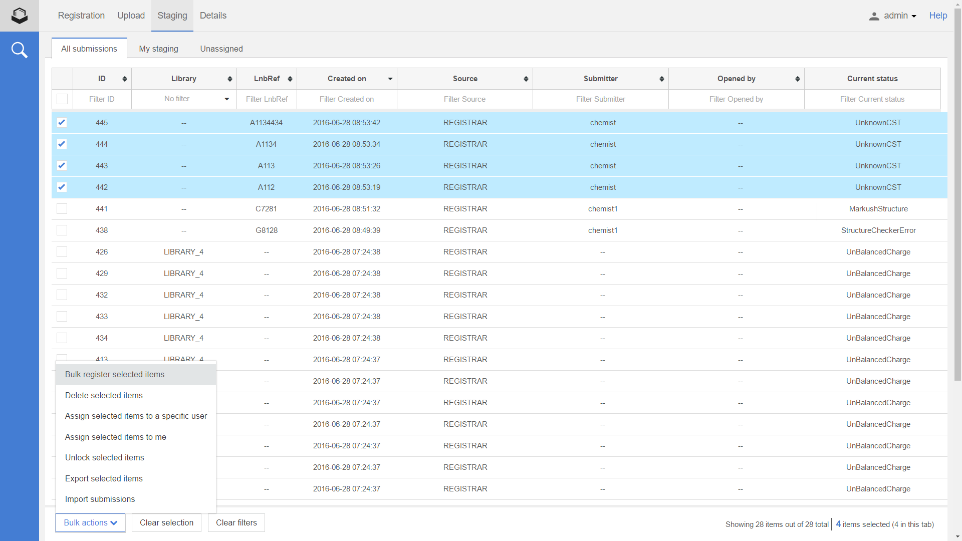Click the Clear filters button
This screenshot has height=541, width=962.
[236, 522]
